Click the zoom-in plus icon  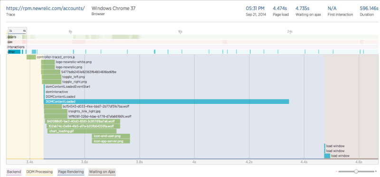click(376, 172)
